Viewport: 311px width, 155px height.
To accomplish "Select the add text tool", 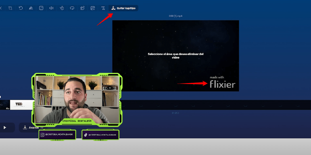I will (x=103, y=8).
